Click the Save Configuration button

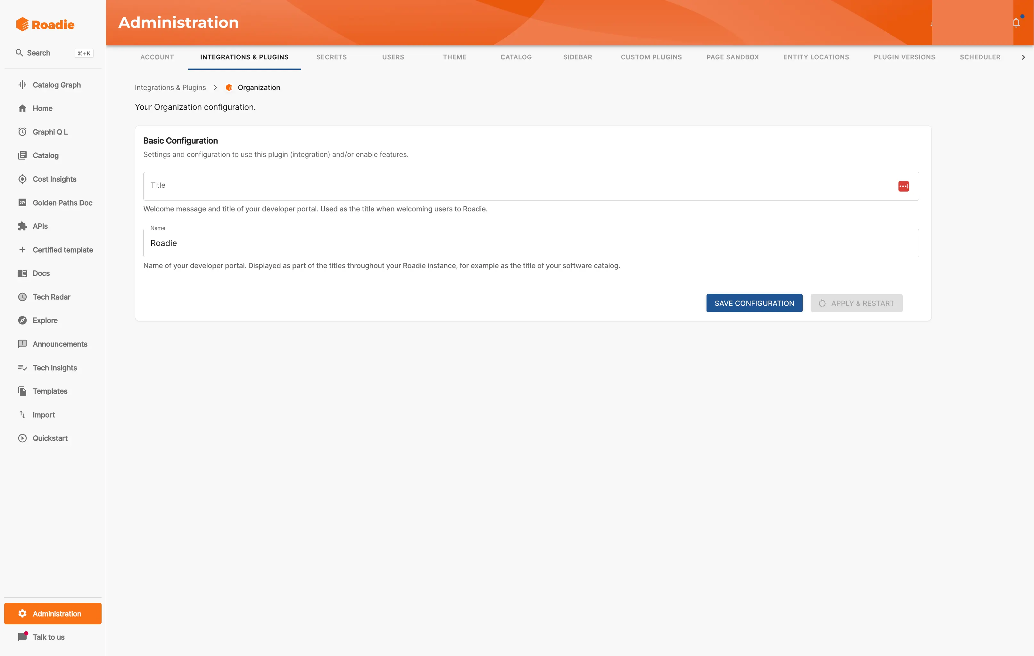point(754,303)
